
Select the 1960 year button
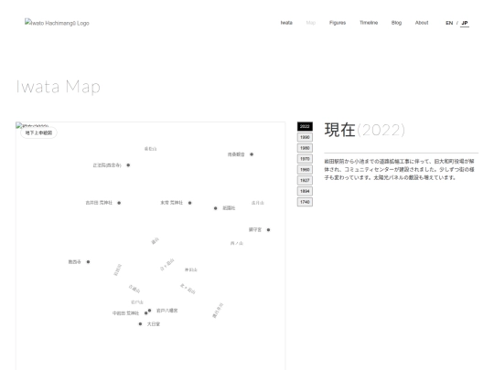click(305, 170)
